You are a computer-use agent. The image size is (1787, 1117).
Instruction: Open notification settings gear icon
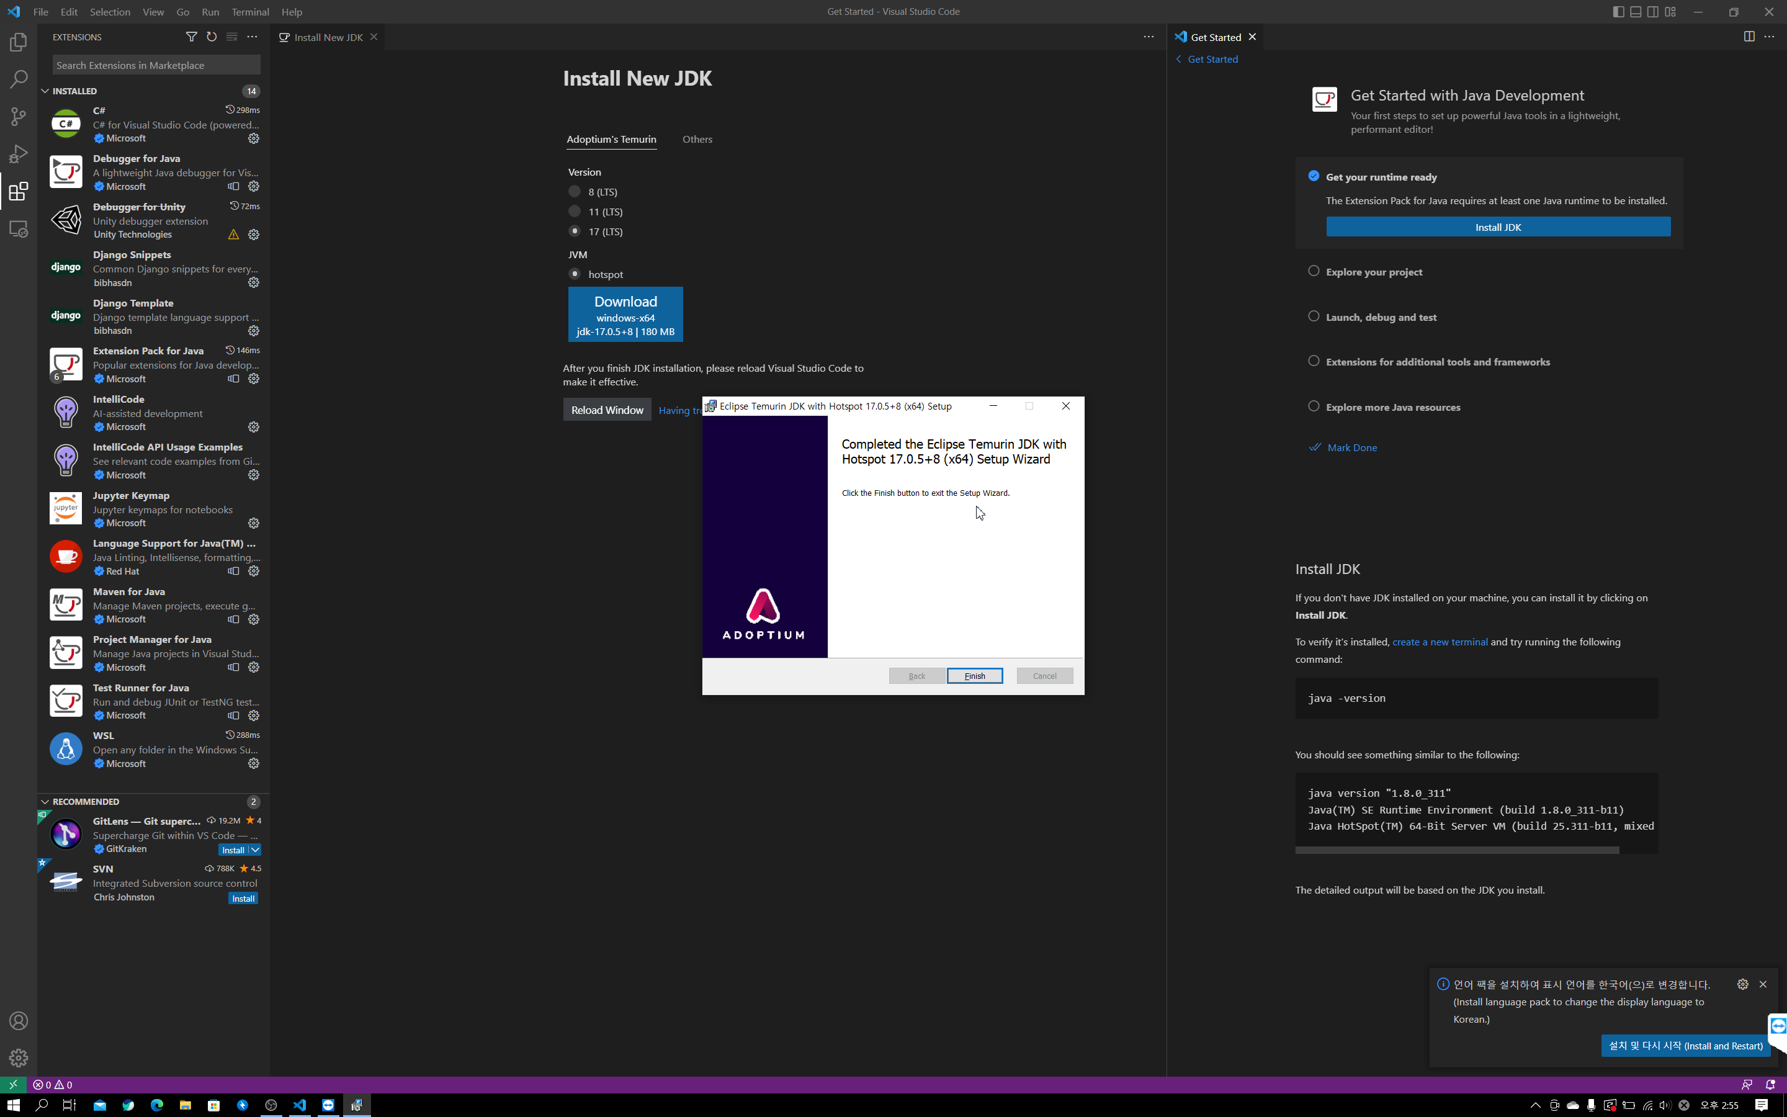(1743, 984)
